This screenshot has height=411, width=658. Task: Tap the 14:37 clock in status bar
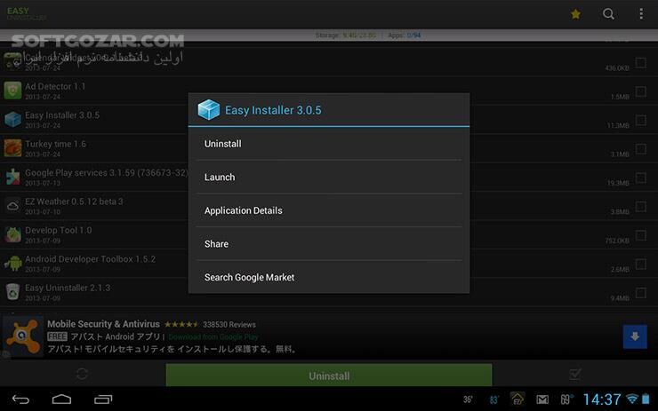click(x=602, y=399)
